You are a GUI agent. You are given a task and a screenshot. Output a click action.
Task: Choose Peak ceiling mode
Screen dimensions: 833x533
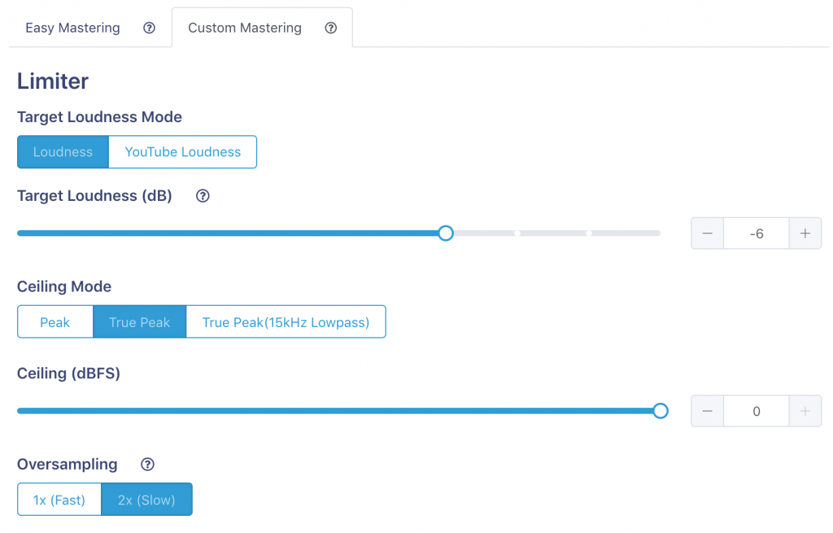click(x=55, y=322)
